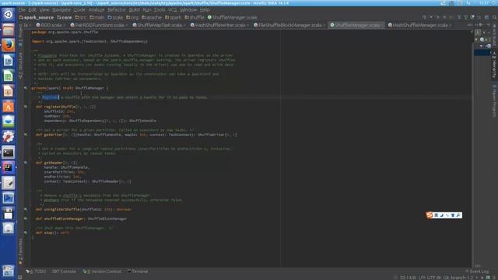This screenshot has height=280, width=498.
Task: Click the unregisterShuffle method name in code
Action: coord(61,209)
